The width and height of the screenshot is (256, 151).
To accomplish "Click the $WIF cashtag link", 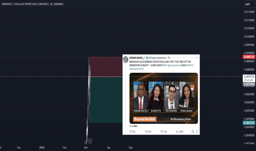I will pyautogui.click(x=165, y=65).
